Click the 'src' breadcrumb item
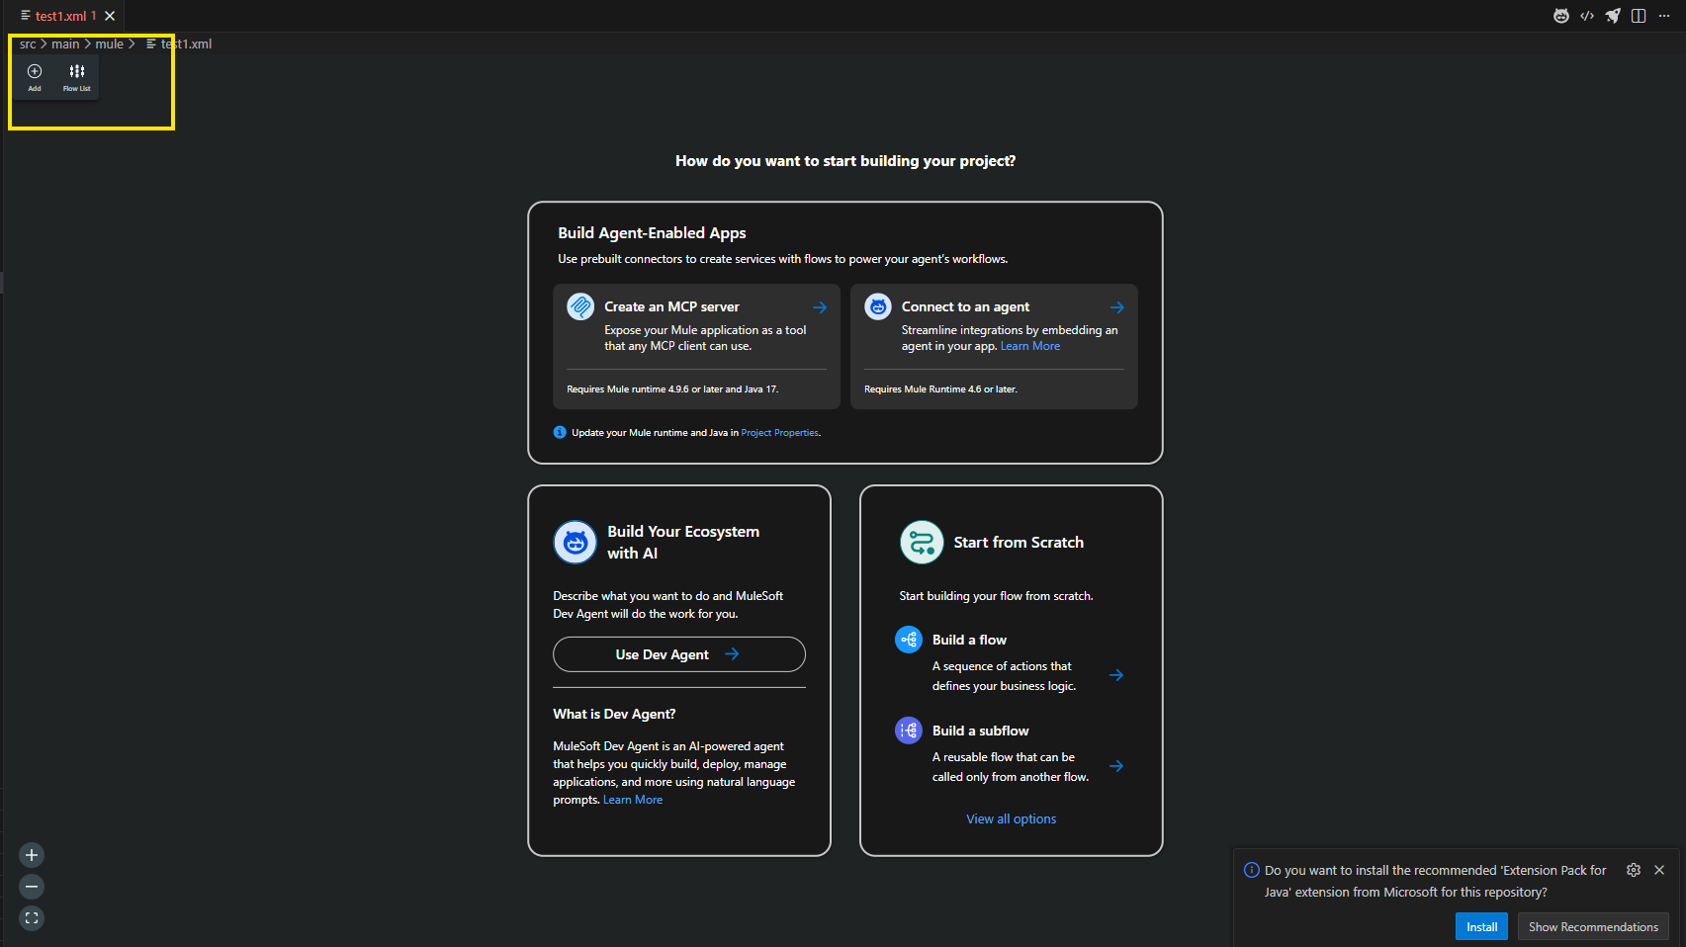This screenshot has width=1686, height=947. click(x=28, y=44)
